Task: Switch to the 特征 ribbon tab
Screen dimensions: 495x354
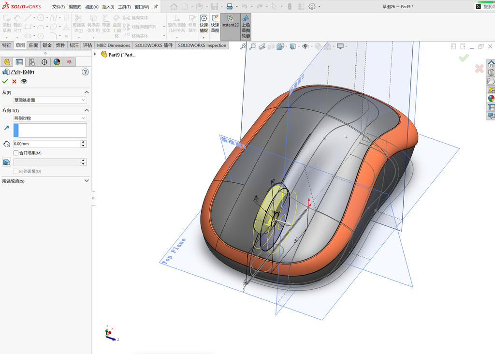Action: (7, 45)
